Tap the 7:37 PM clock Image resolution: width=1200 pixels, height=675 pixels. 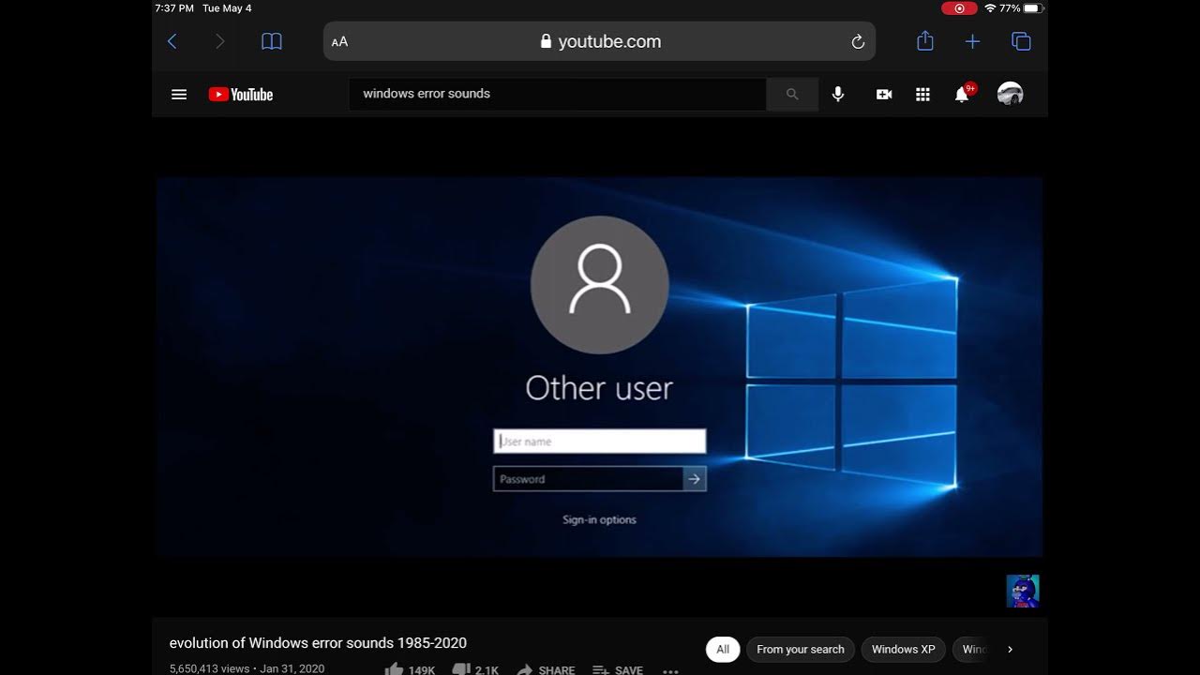coord(173,8)
